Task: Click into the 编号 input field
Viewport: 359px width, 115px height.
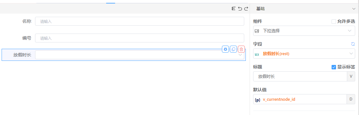Action: pos(140,38)
